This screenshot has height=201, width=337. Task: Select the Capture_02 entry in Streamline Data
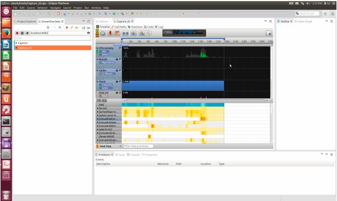click(53, 48)
